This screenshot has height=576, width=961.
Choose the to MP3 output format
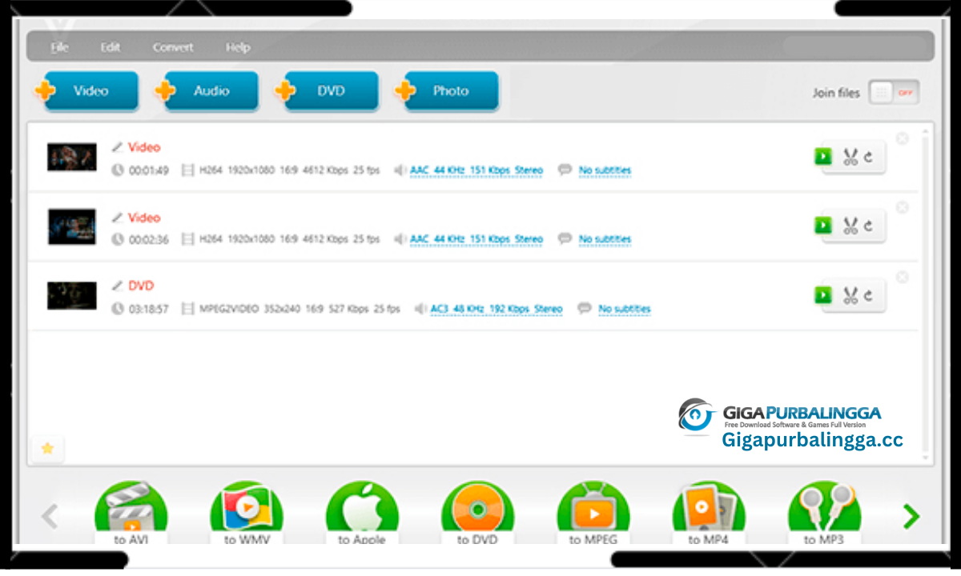coord(824,514)
